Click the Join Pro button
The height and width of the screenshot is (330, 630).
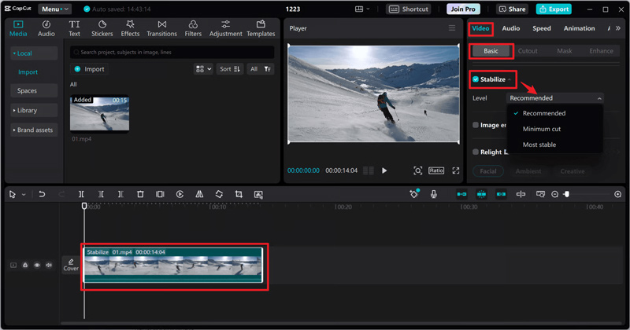point(463,9)
